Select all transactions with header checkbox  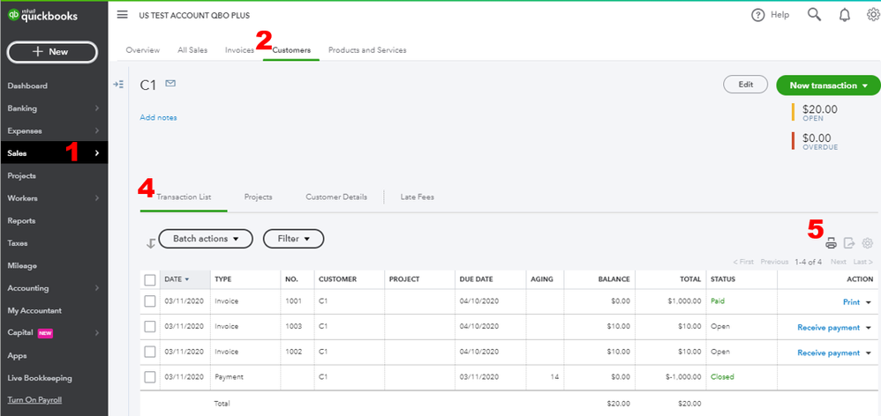tap(150, 279)
